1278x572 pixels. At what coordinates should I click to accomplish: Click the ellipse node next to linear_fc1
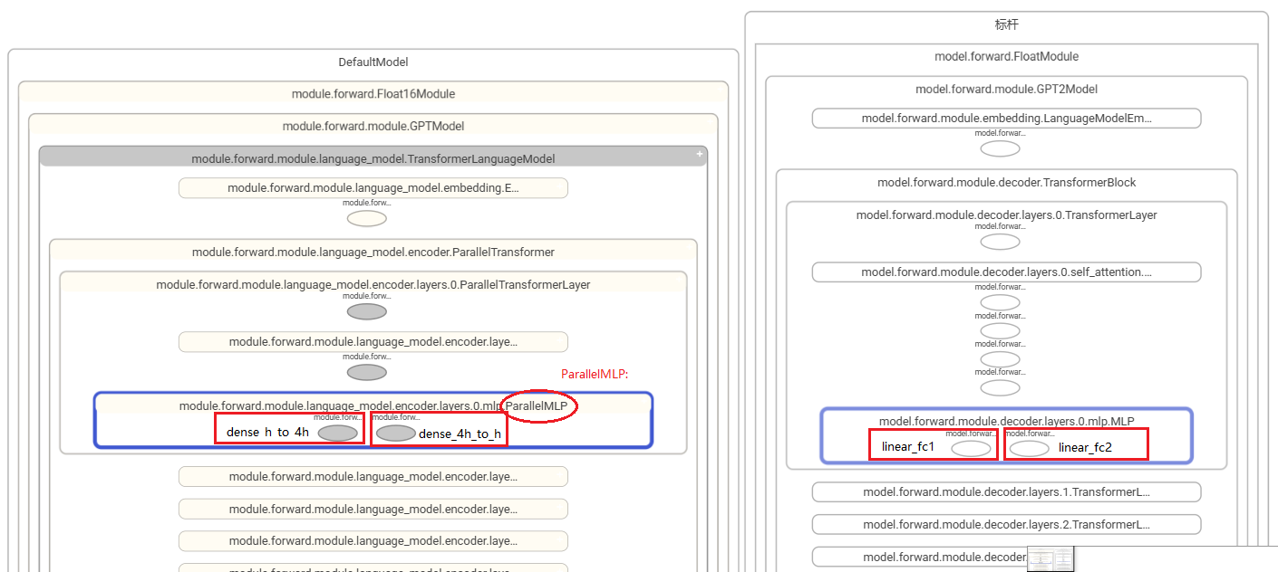(971, 448)
